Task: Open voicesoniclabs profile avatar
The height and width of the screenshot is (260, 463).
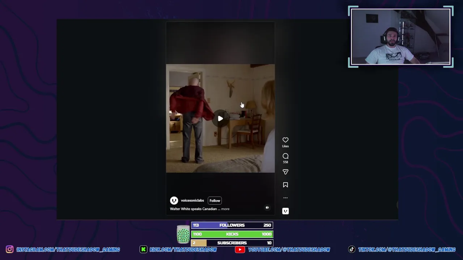Action: tap(174, 200)
